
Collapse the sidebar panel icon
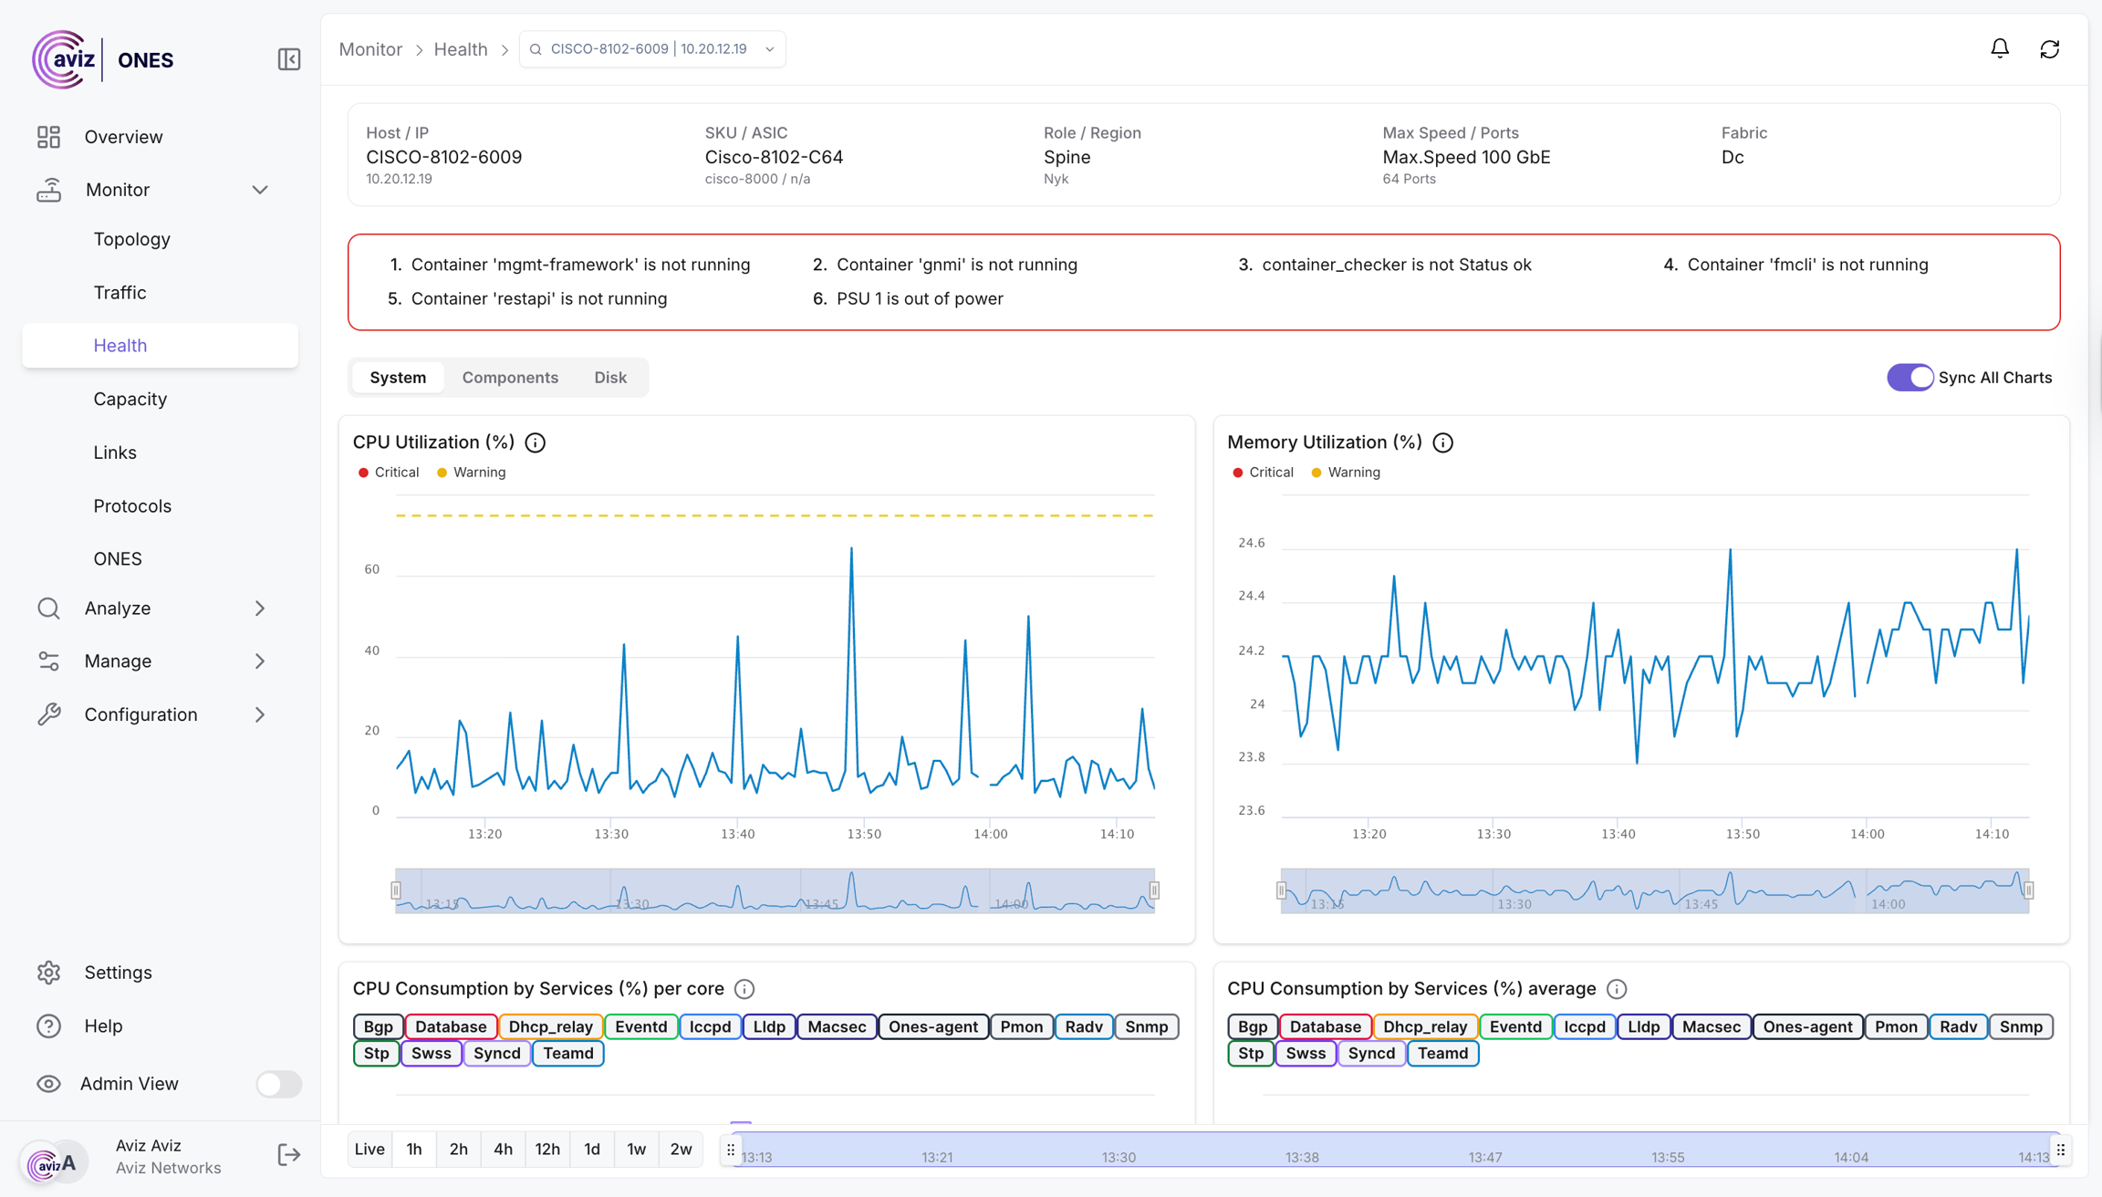[x=288, y=59]
